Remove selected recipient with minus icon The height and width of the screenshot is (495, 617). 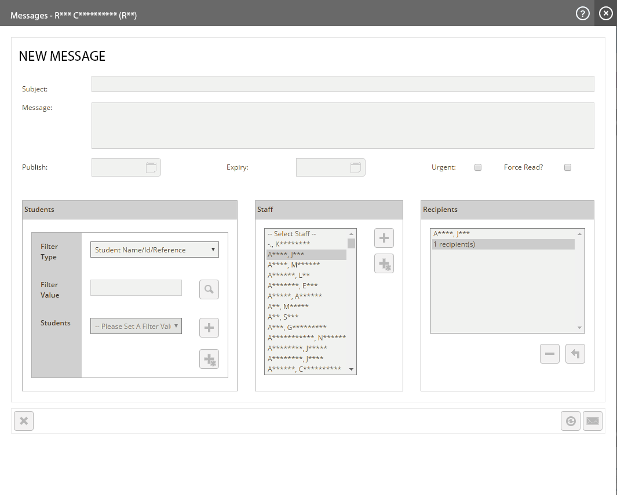pos(549,354)
